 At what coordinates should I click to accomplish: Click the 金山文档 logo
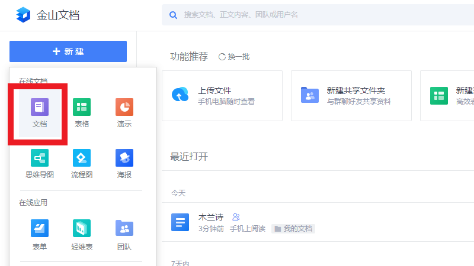coord(48,15)
